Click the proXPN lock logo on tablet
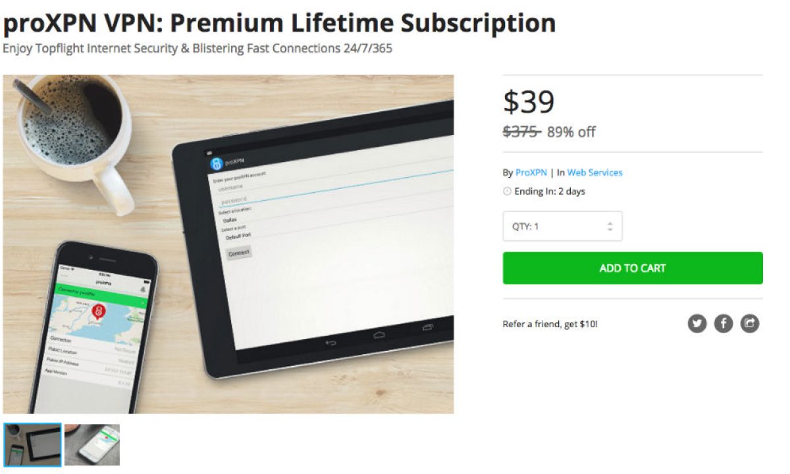790x474 pixels. click(216, 164)
